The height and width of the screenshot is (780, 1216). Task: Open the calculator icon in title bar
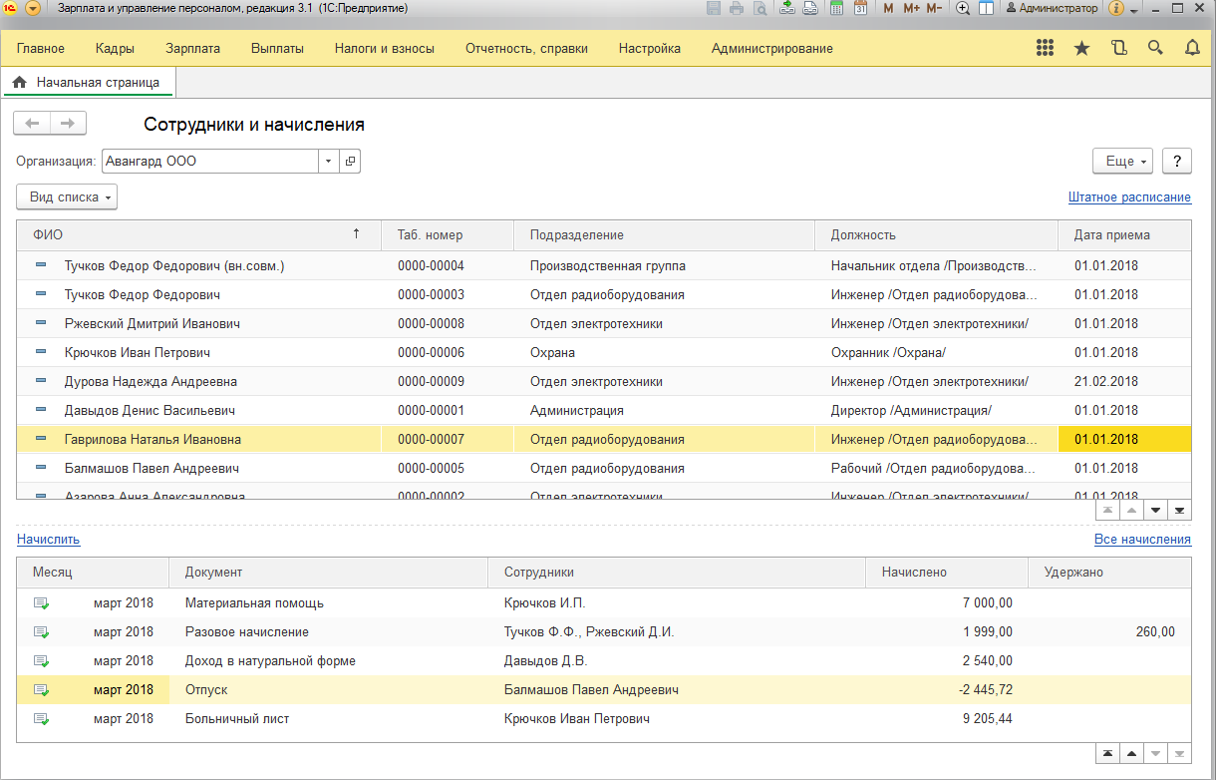point(836,8)
